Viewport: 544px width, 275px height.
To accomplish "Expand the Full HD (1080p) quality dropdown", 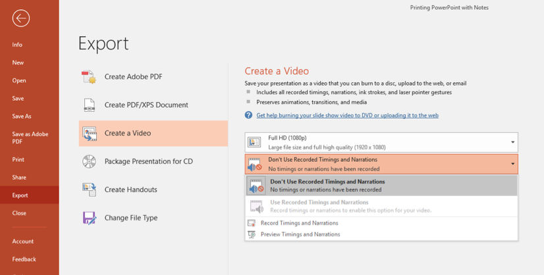I will [x=512, y=142].
